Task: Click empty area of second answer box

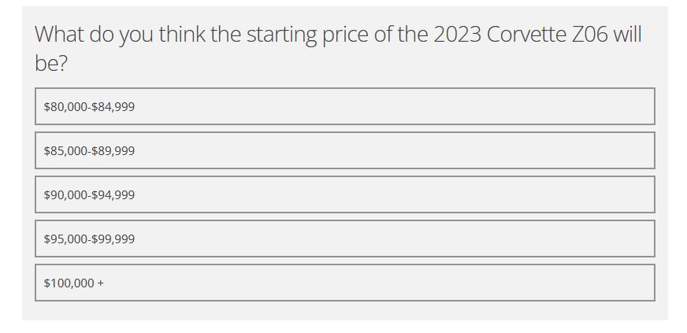Action: point(395,150)
